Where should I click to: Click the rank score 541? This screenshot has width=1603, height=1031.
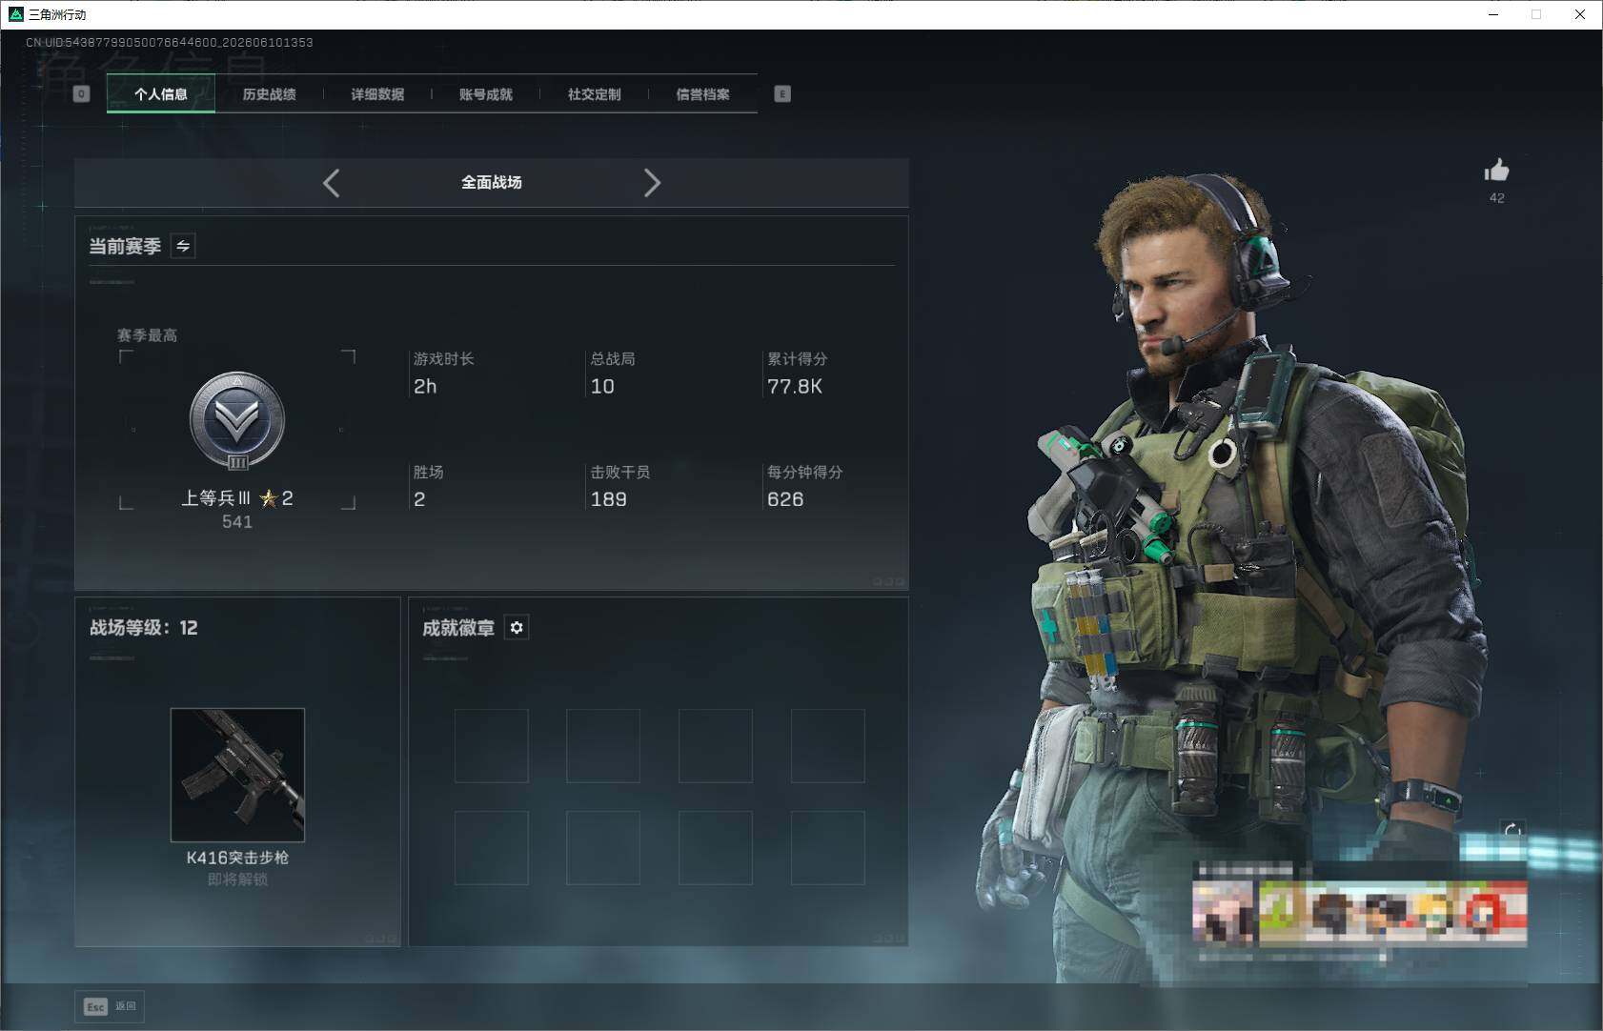[237, 522]
